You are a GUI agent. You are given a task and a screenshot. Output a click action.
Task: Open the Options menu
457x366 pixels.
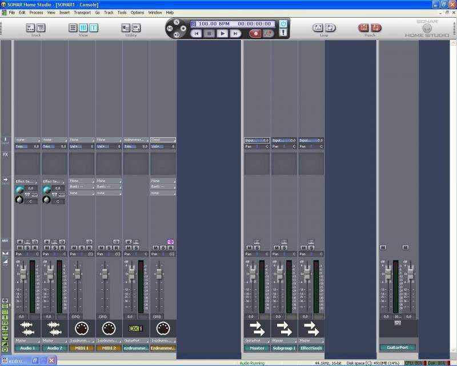point(137,12)
